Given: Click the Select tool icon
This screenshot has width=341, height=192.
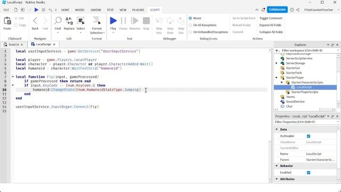Looking at the screenshot, I should point(80,21).
